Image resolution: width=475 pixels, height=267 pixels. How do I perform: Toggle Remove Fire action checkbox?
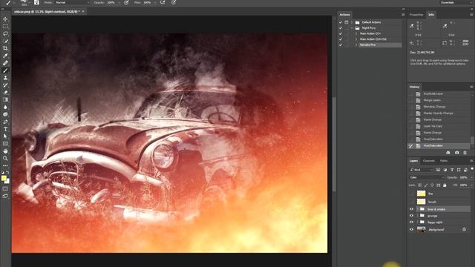tap(341, 44)
